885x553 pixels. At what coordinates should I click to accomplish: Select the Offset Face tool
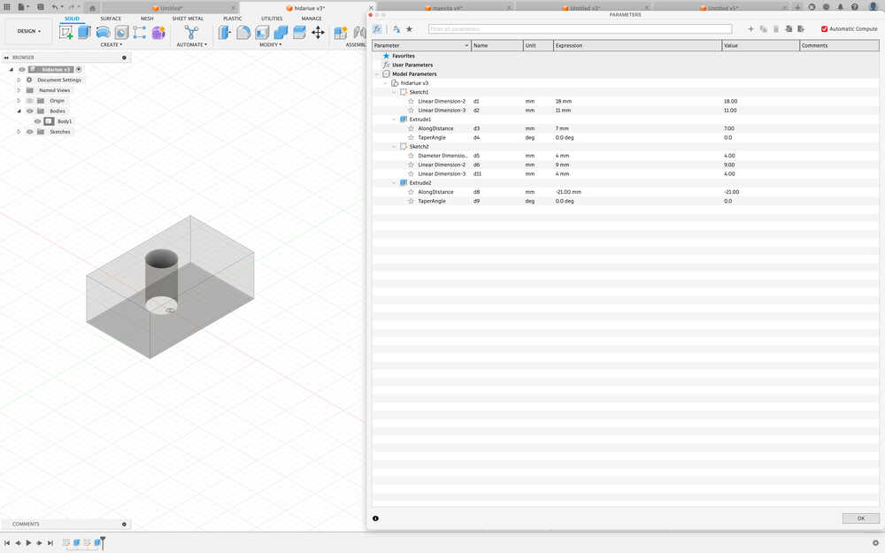(299, 32)
